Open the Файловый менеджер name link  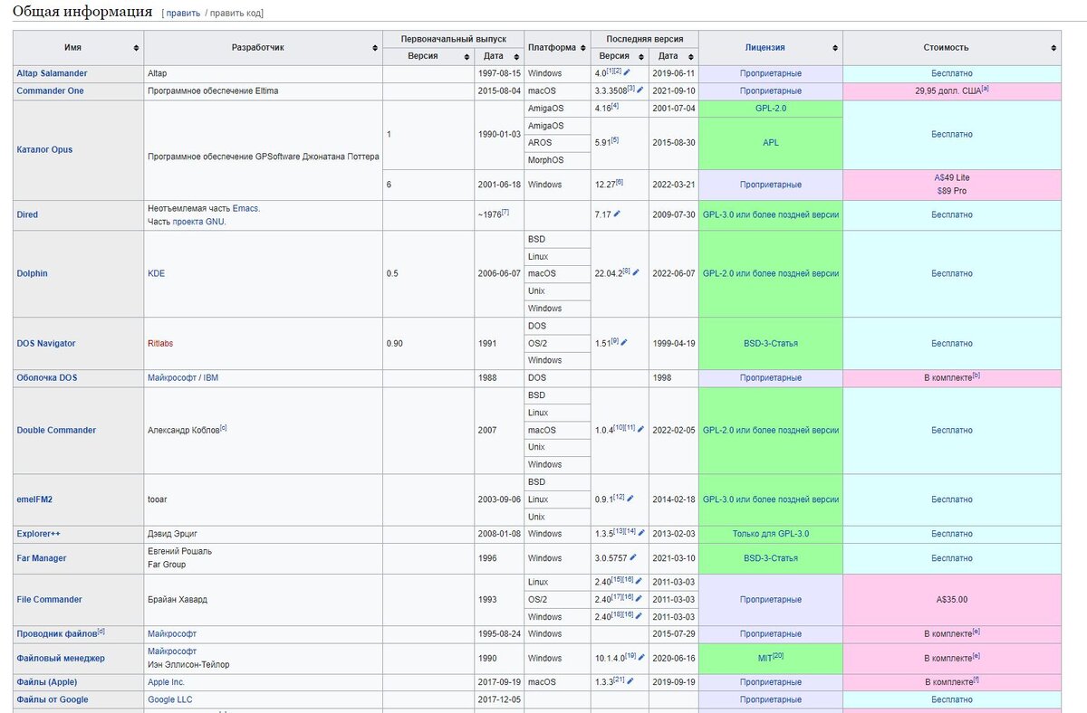(x=61, y=658)
